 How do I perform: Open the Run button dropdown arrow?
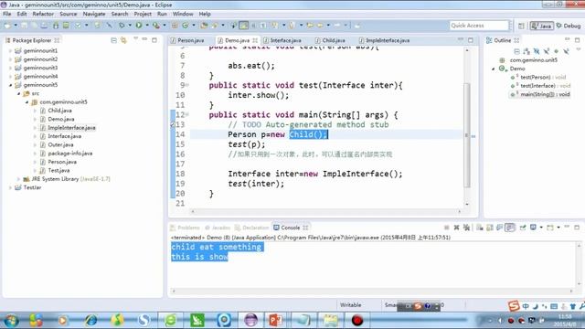click(x=147, y=26)
